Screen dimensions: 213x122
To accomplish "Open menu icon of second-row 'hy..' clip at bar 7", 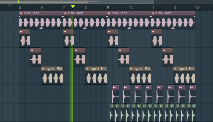I will pyautogui.click(x=65, y=32).
